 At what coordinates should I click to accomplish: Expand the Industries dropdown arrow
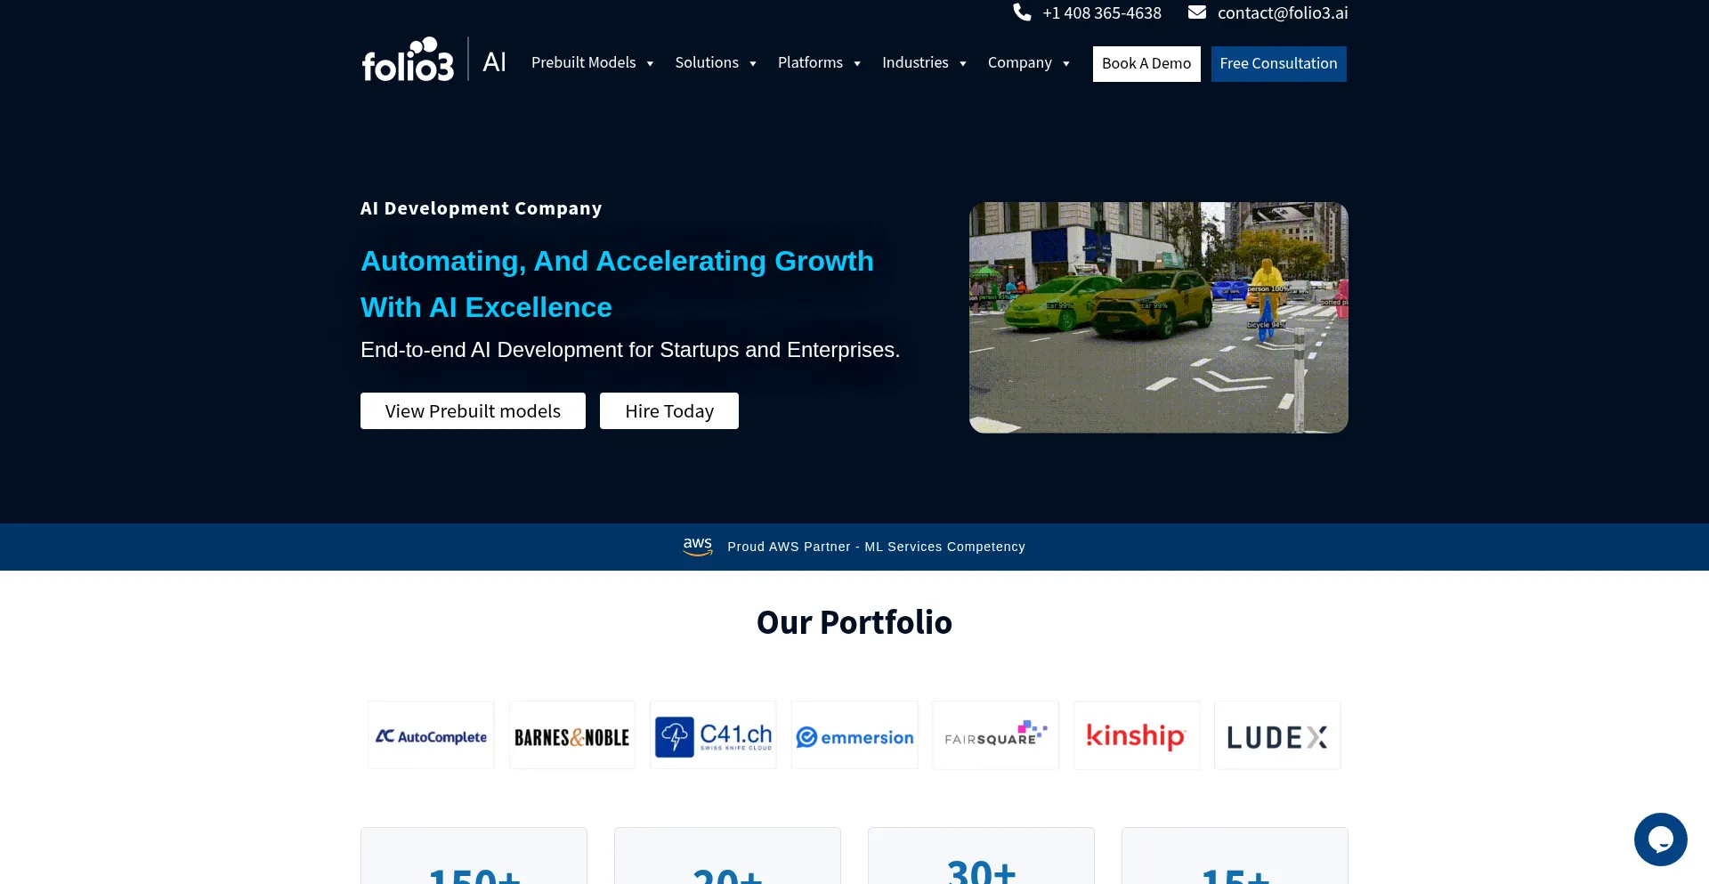coord(962,63)
